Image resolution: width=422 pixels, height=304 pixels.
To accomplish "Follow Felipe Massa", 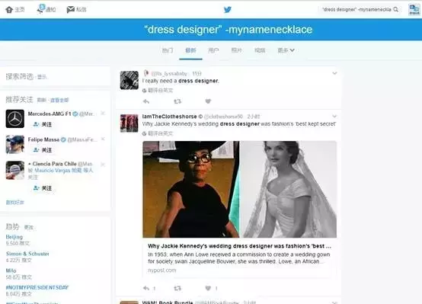I will click(x=42, y=150).
